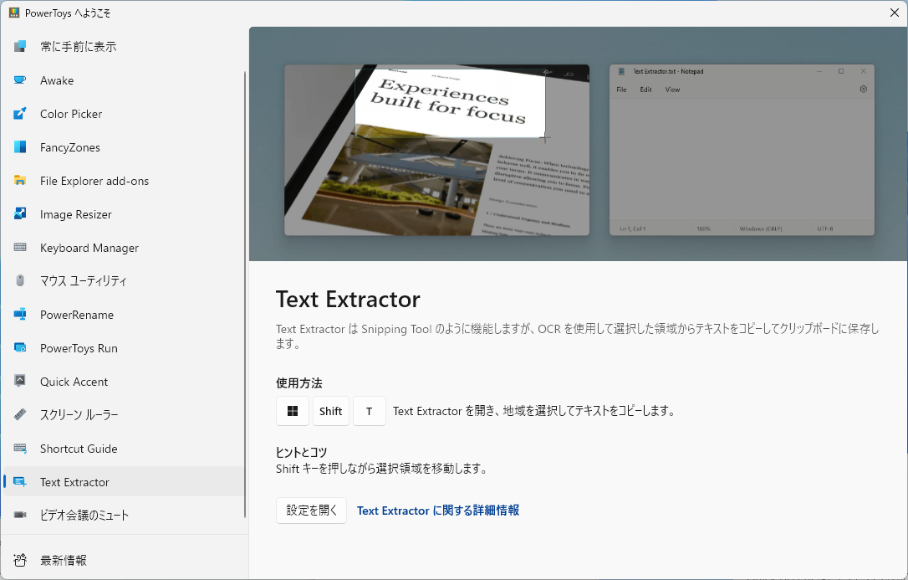Click the FancyZones layout icon
Screen dimensions: 908x580
(20, 146)
